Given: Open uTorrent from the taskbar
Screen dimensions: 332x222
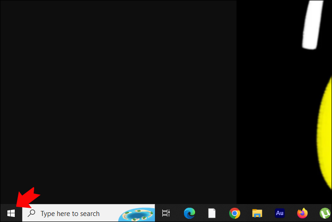Looking at the screenshot, I should coord(326,213).
